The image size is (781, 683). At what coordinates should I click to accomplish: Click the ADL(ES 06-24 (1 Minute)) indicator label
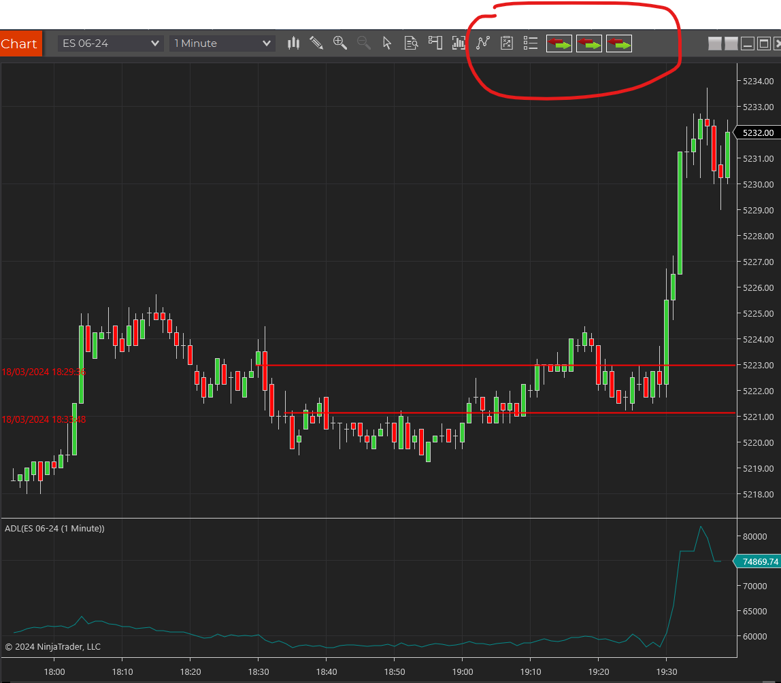coord(54,528)
